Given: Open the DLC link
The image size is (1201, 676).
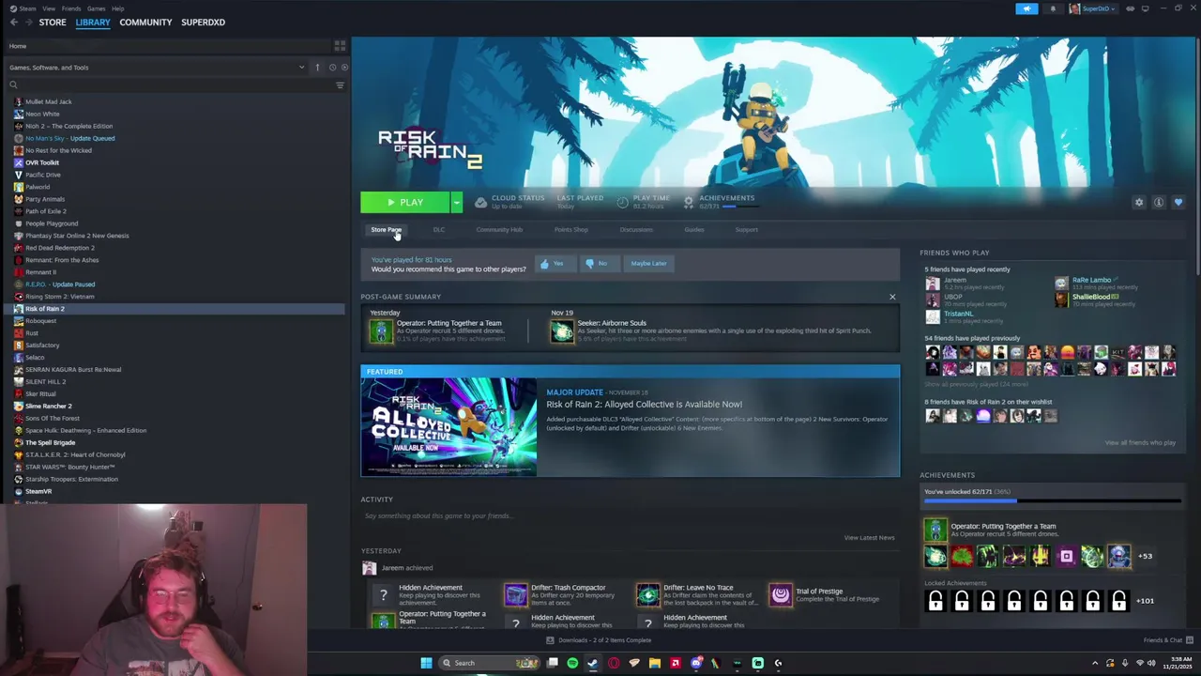Looking at the screenshot, I should pyautogui.click(x=438, y=229).
